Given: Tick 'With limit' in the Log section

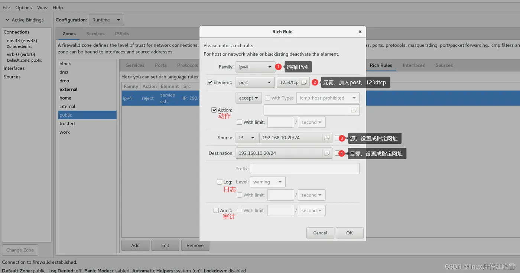Looking at the screenshot, I should (240, 195).
